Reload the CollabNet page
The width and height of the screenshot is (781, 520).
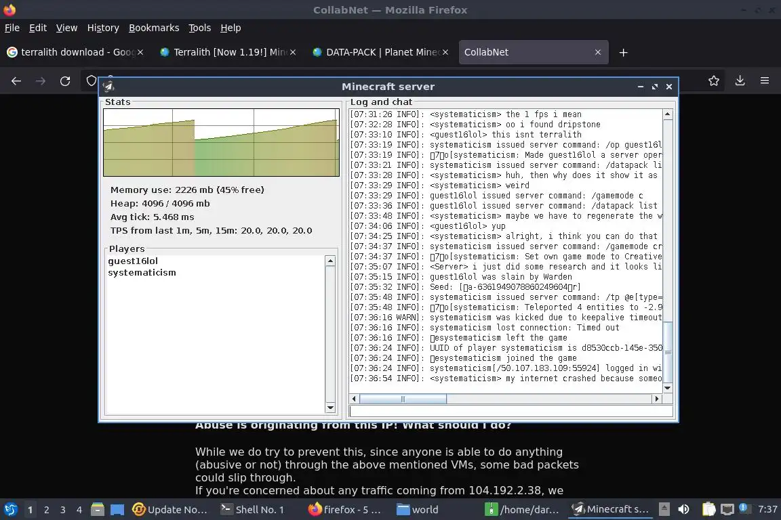pos(65,81)
